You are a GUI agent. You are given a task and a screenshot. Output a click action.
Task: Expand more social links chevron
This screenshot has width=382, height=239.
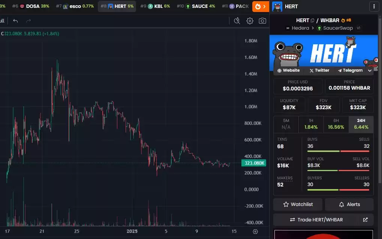click(370, 71)
